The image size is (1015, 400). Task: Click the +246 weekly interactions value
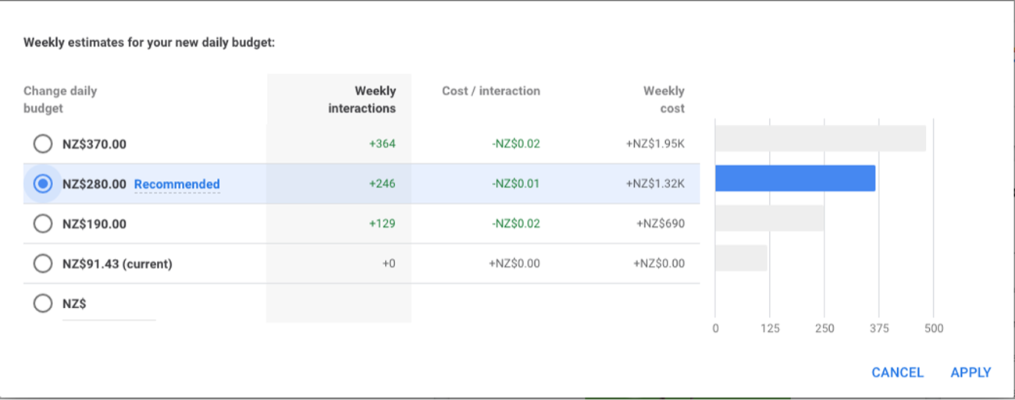click(383, 184)
